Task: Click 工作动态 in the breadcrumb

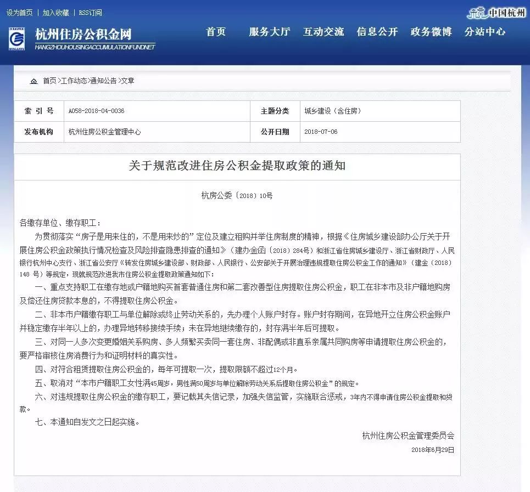Action: 74,81
